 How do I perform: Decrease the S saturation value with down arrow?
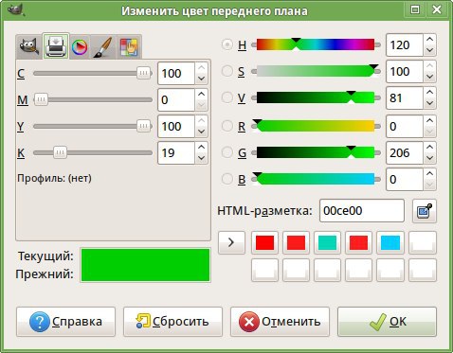pos(429,77)
